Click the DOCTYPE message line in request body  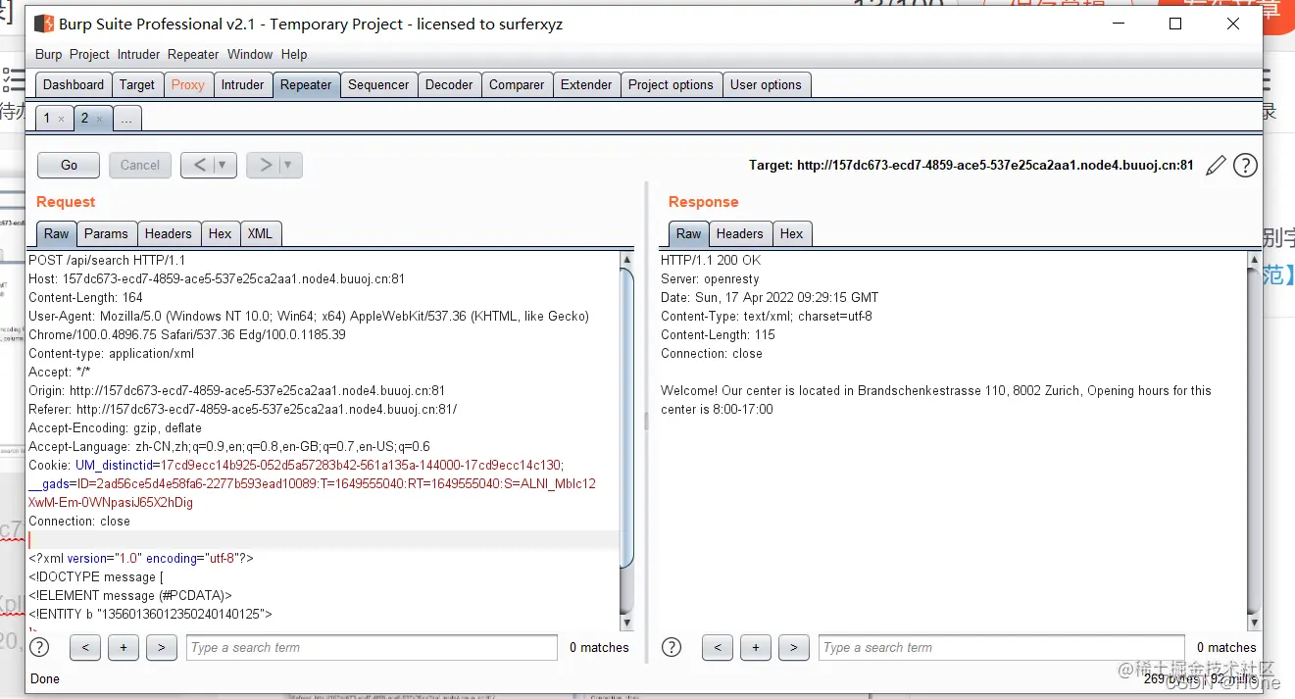point(96,577)
